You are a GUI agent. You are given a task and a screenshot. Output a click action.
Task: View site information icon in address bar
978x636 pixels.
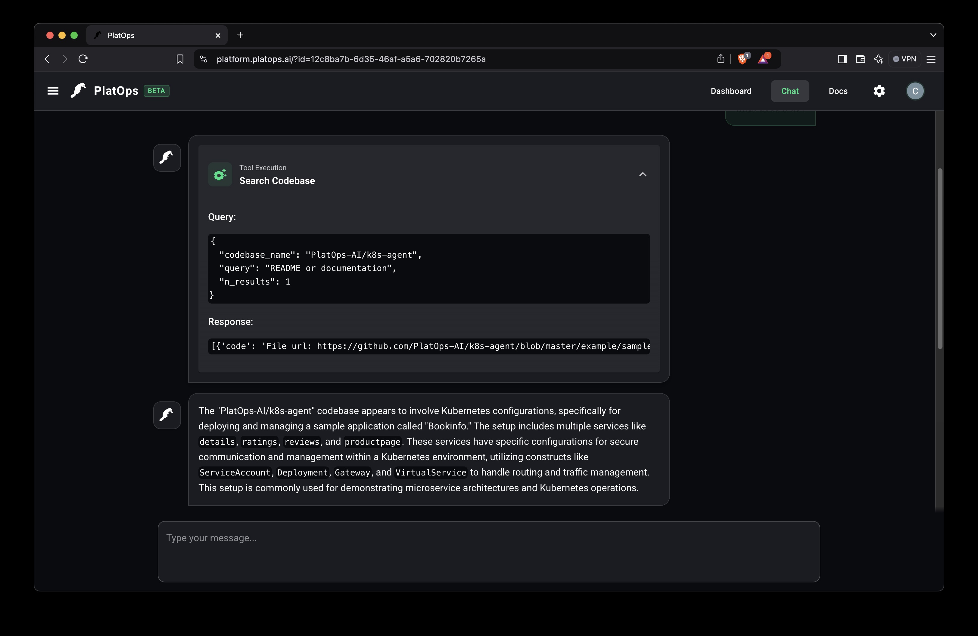tap(204, 59)
